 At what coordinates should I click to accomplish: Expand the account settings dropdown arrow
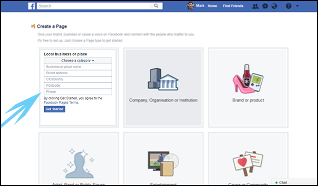[x=297, y=6]
